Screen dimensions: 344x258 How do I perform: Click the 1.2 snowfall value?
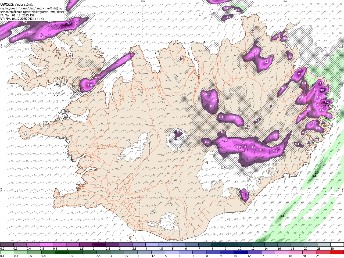pos(239,147)
